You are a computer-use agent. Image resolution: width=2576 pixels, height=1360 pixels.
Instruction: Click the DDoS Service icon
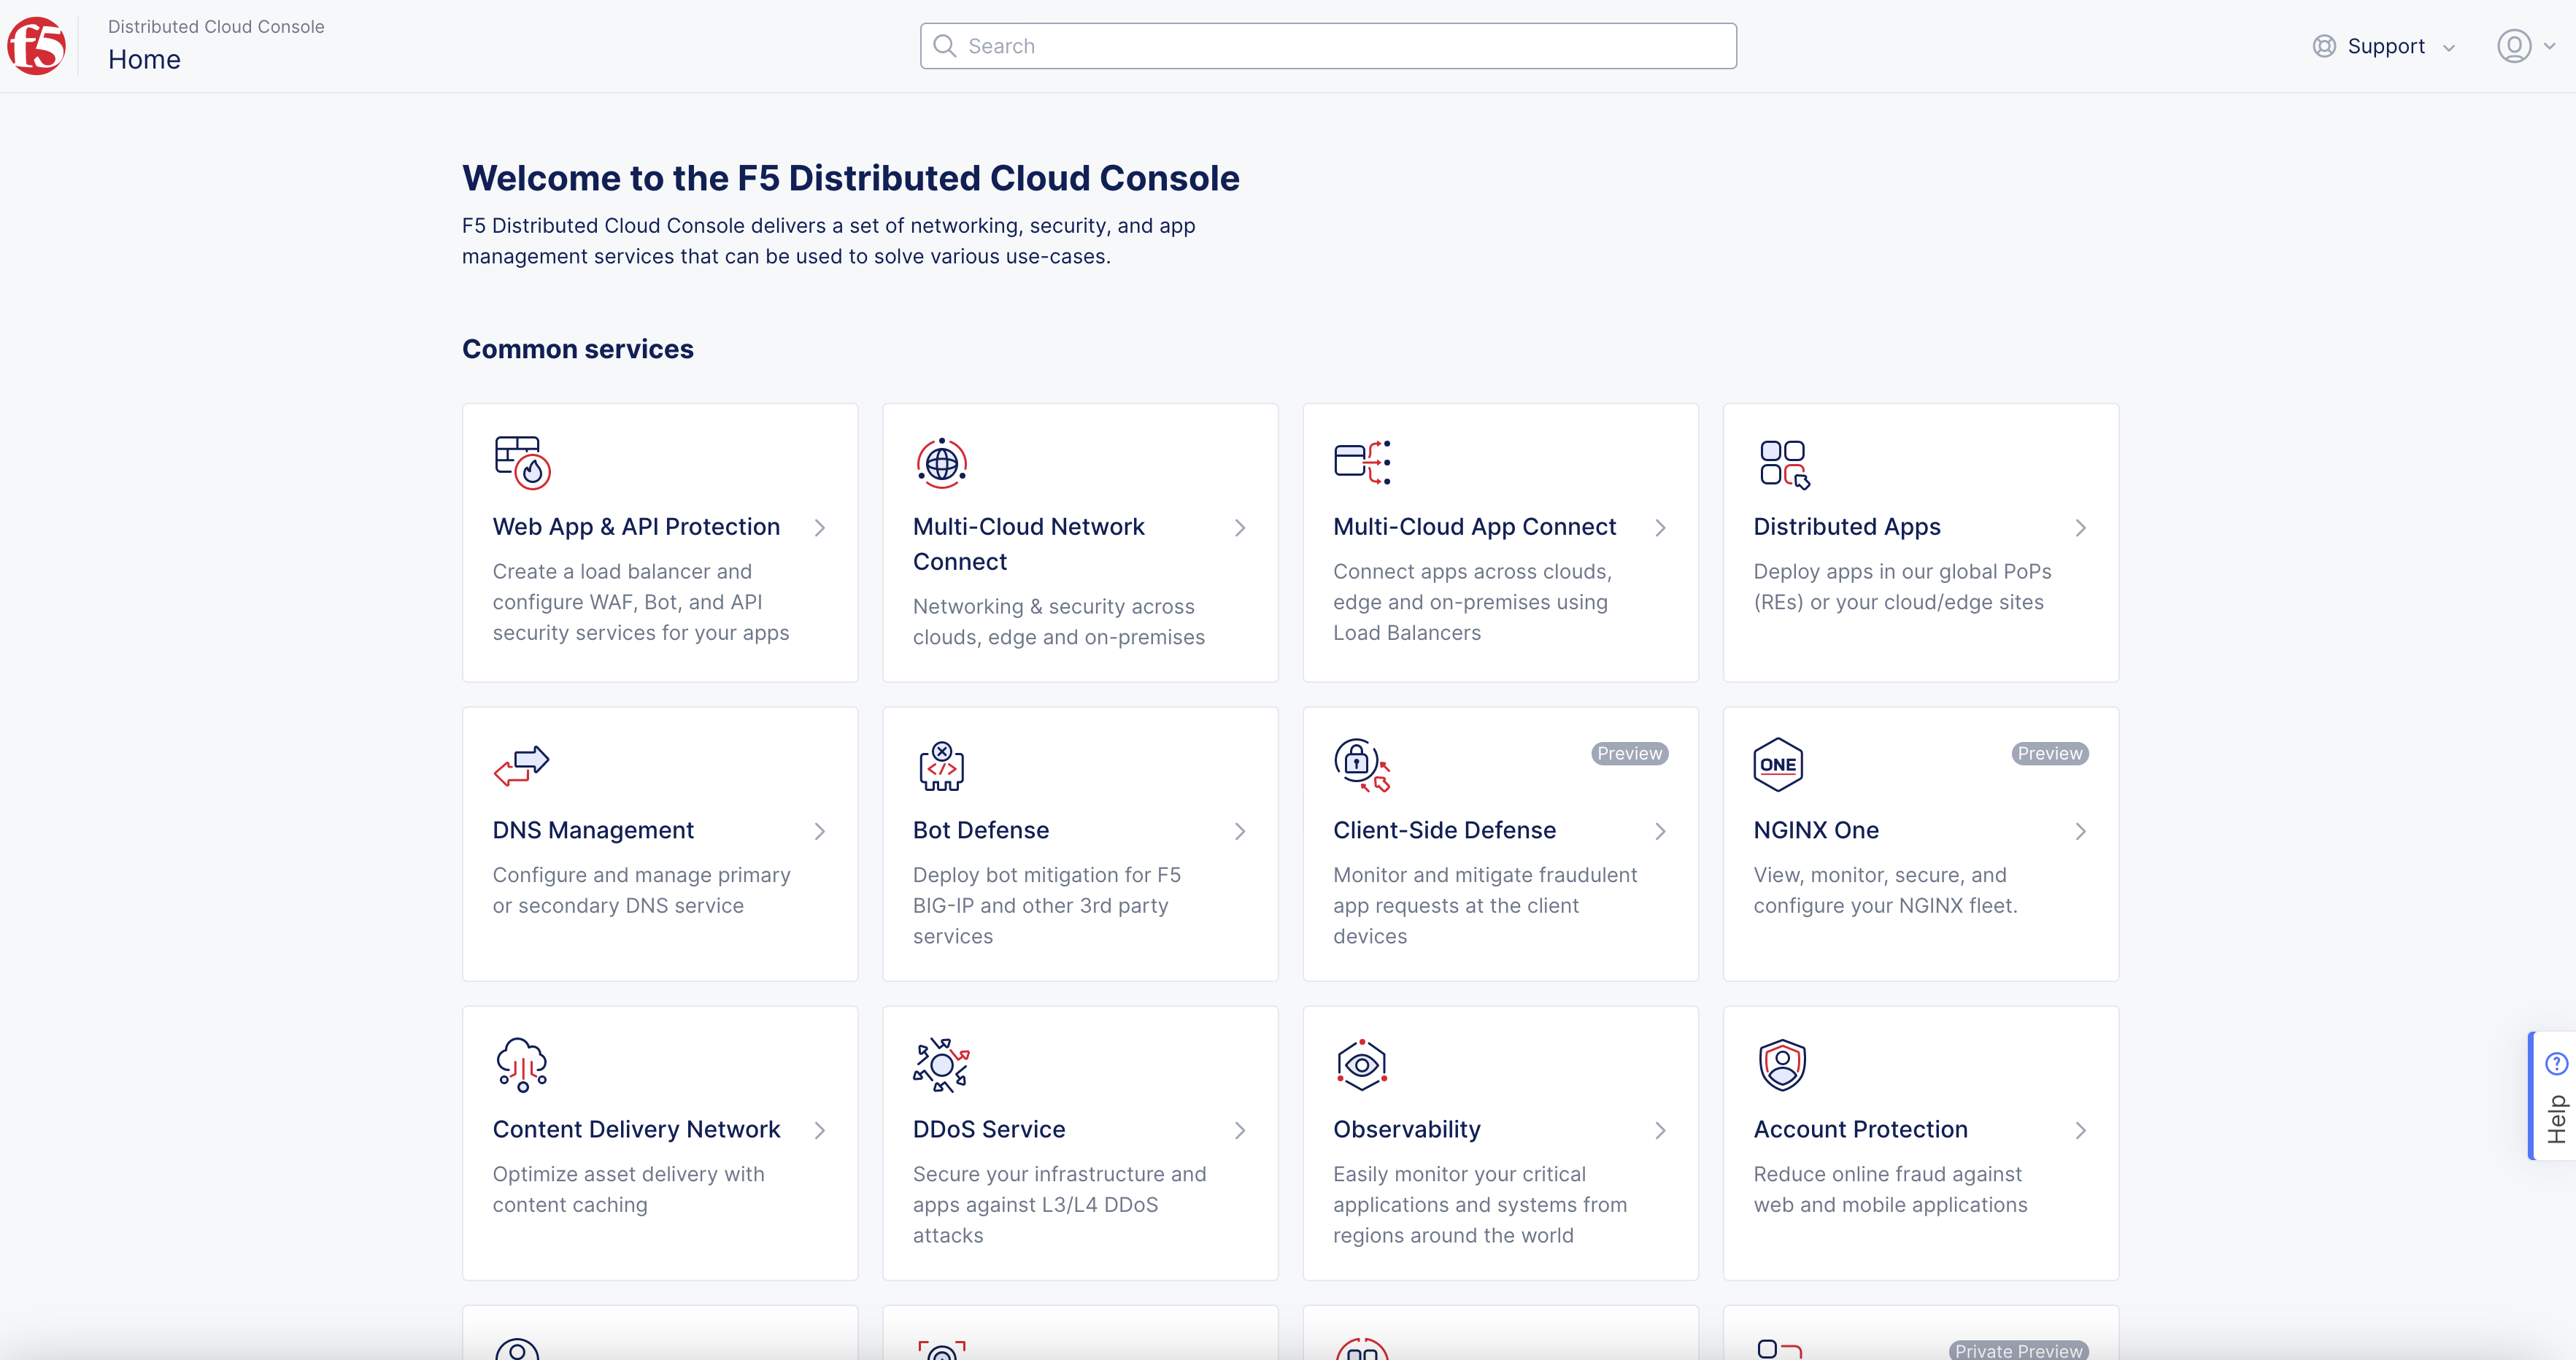pos(941,1065)
